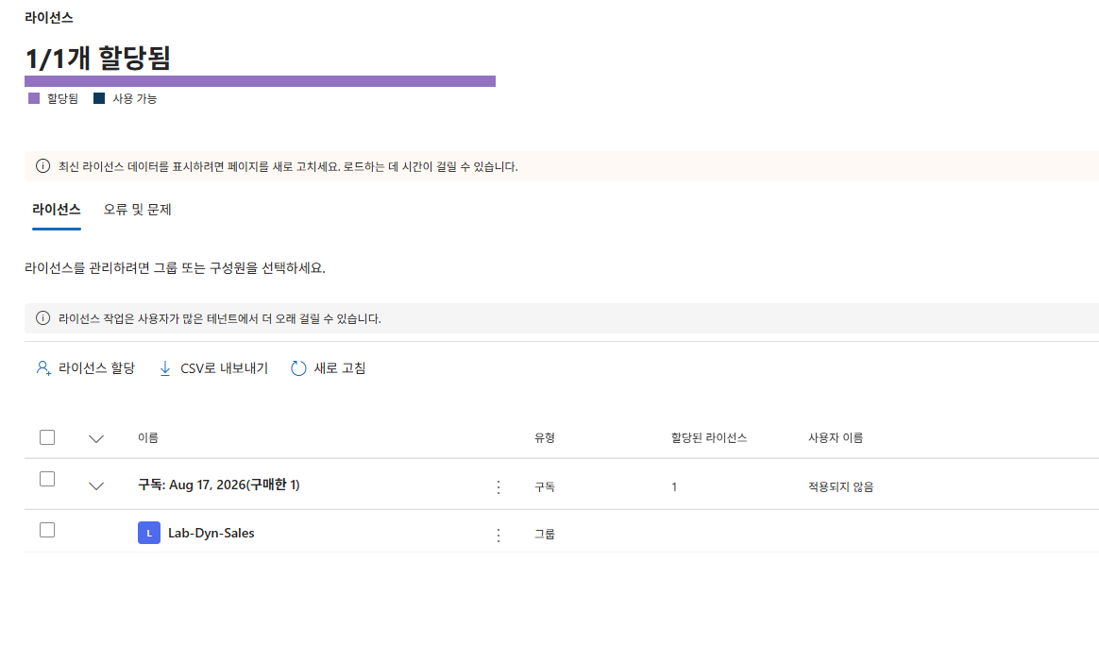Click info icon on the tenant notice
The height and width of the screenshot is (647, 1099).
click(x=42, y=318)
